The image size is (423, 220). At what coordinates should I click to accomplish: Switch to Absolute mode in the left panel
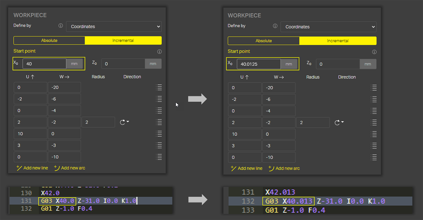tap(49, 40)
